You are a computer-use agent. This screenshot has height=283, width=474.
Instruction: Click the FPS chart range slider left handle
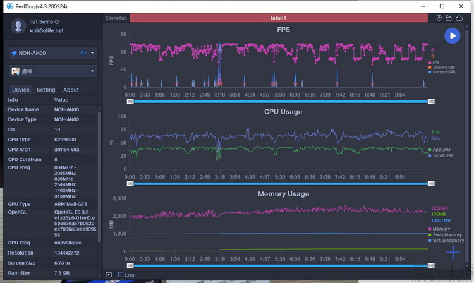pos(130,102)
